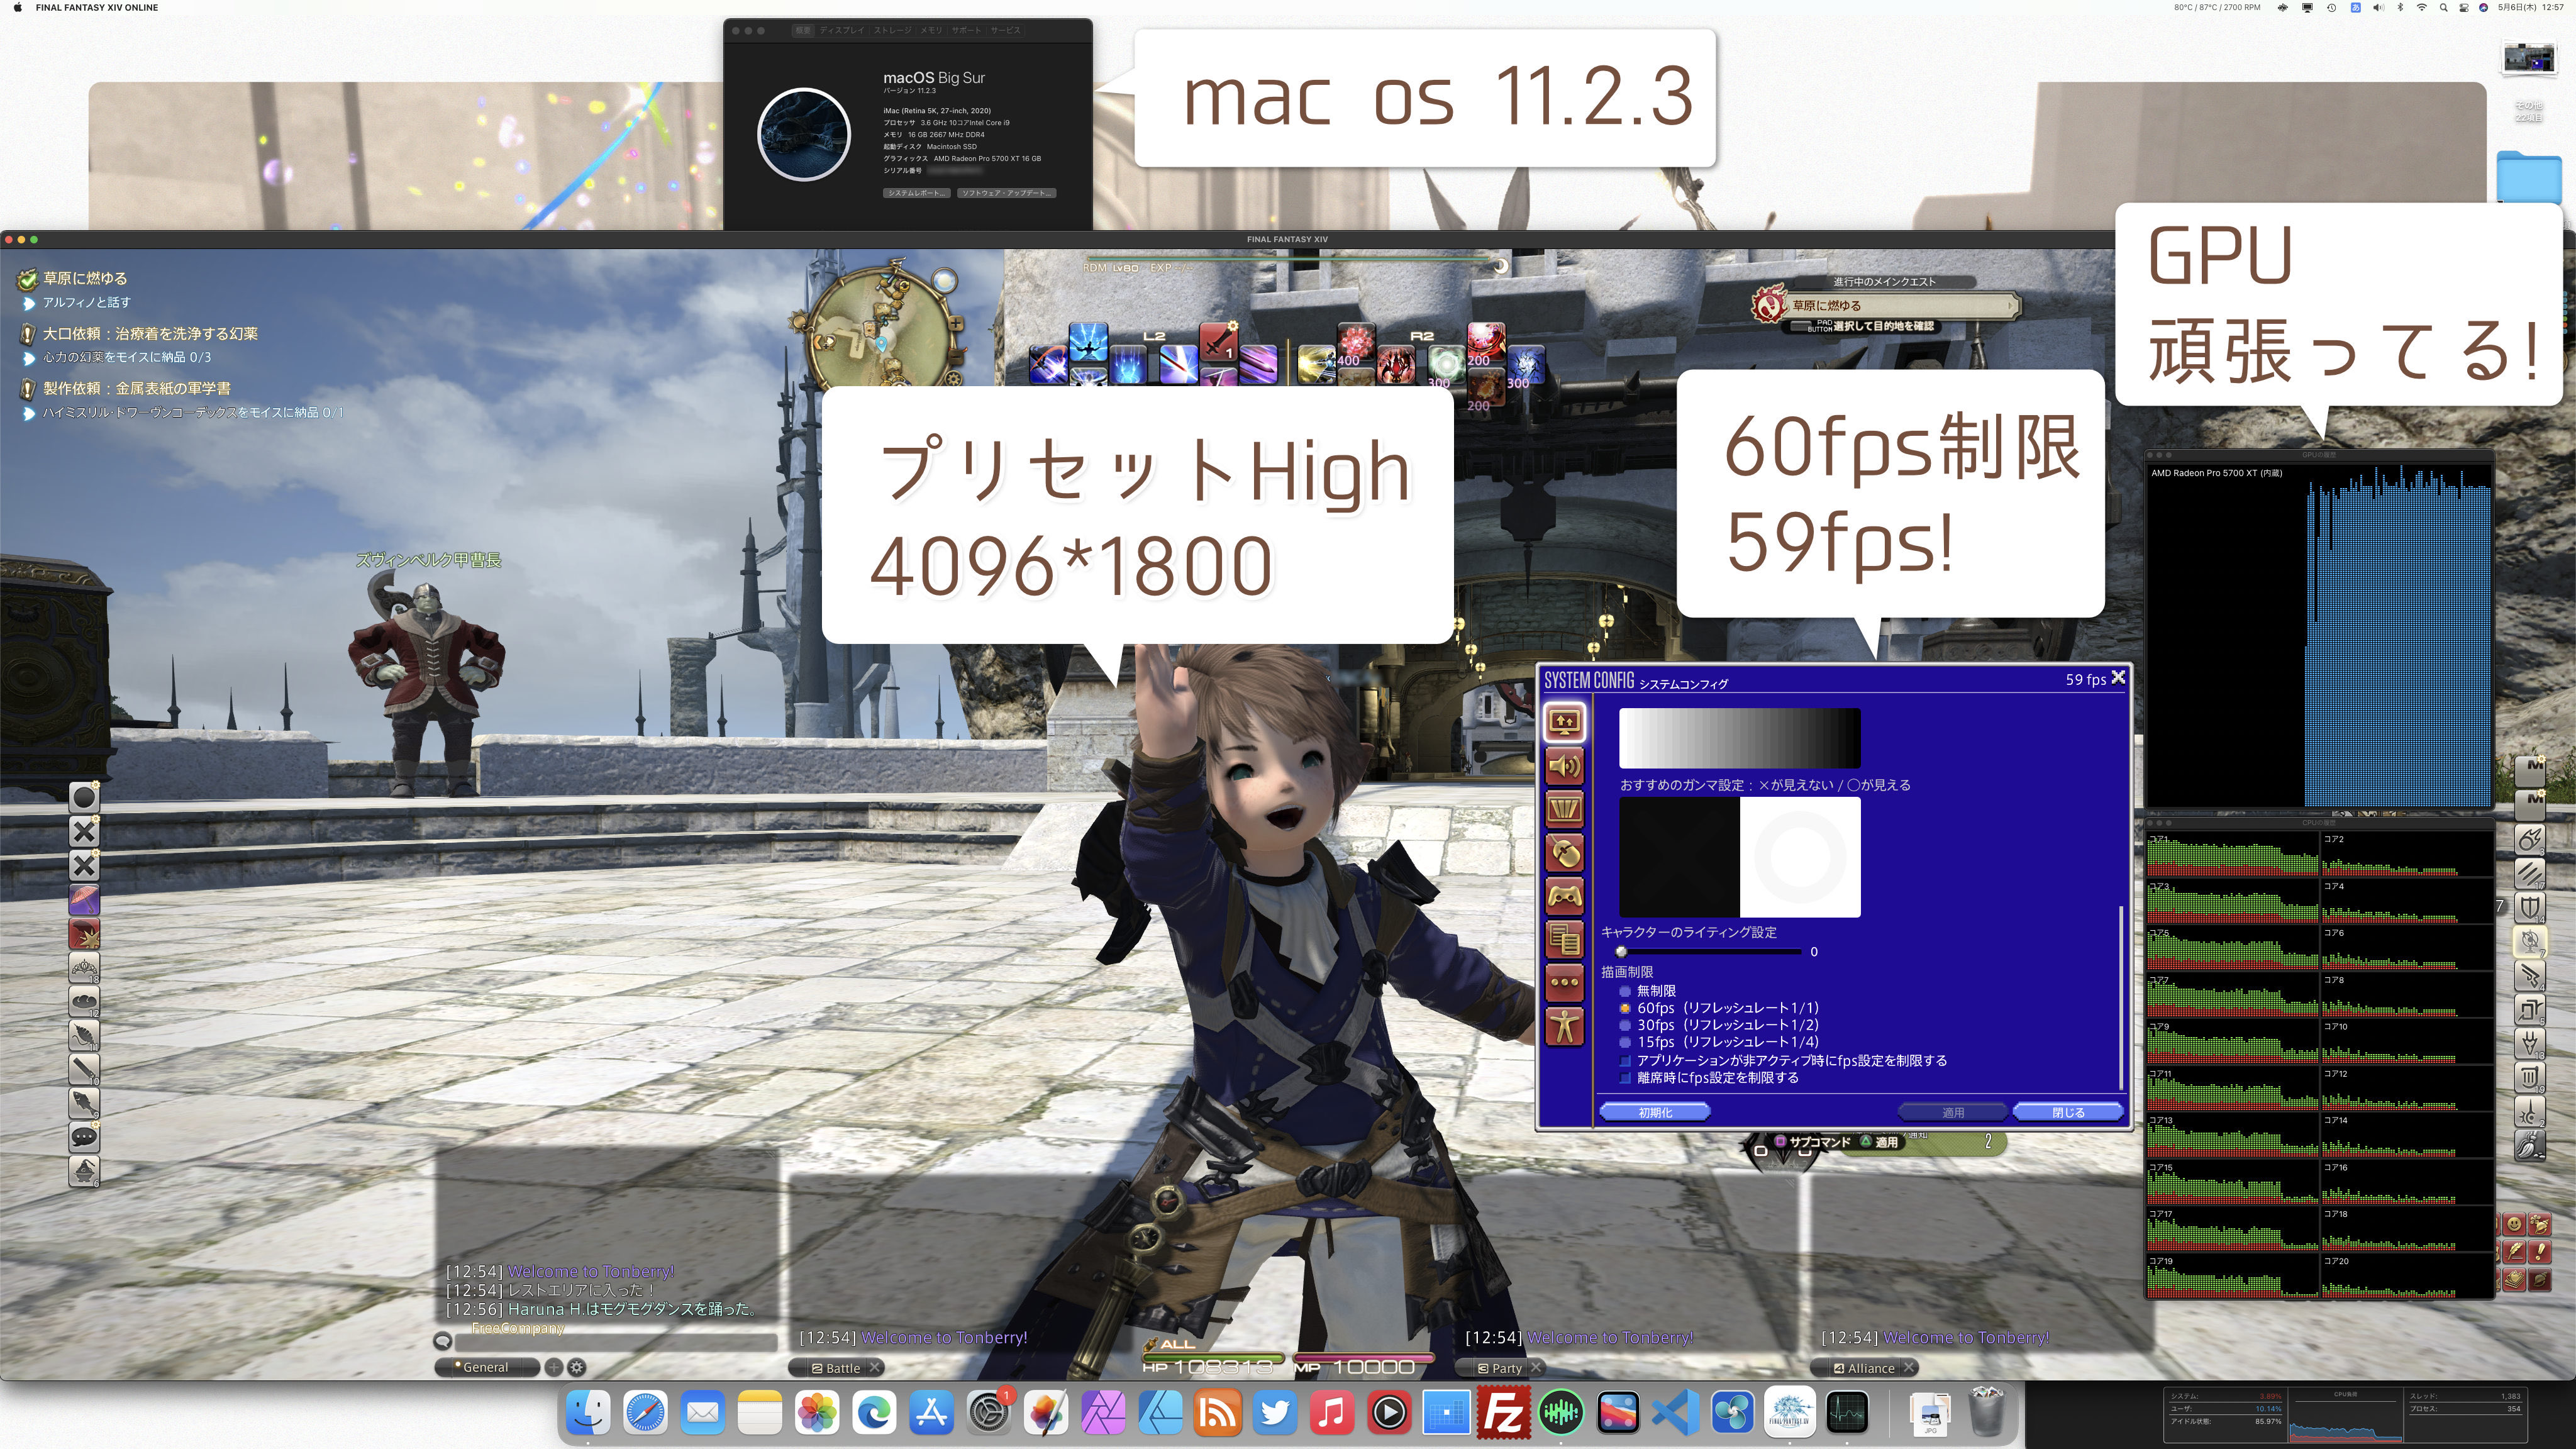
Task: Open Sound Settings speaker icon in System Config
Action: click(x=1565, y=767)
